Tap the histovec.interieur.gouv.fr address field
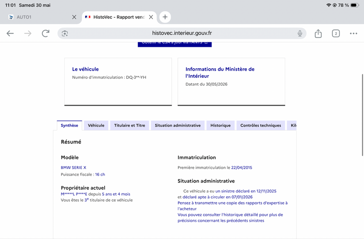 (182, 33)
